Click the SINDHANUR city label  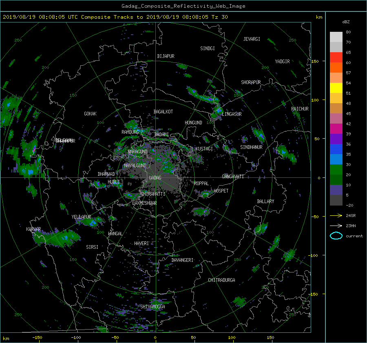251,147
